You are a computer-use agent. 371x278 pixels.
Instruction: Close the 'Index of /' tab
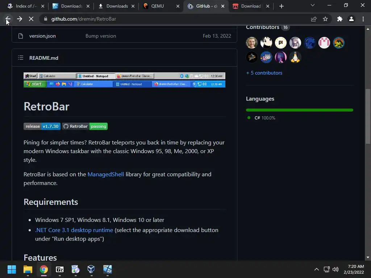pyautogui.click(x=43, y=6)
